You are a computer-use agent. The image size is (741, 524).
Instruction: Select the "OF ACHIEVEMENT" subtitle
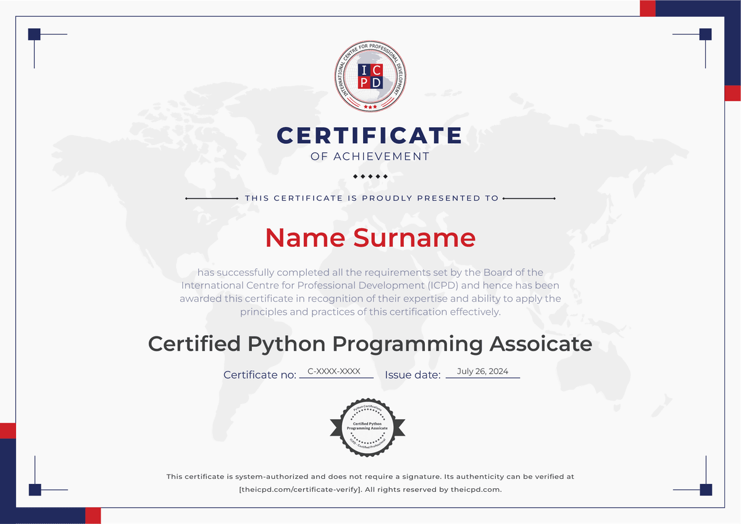click(370, 157)
